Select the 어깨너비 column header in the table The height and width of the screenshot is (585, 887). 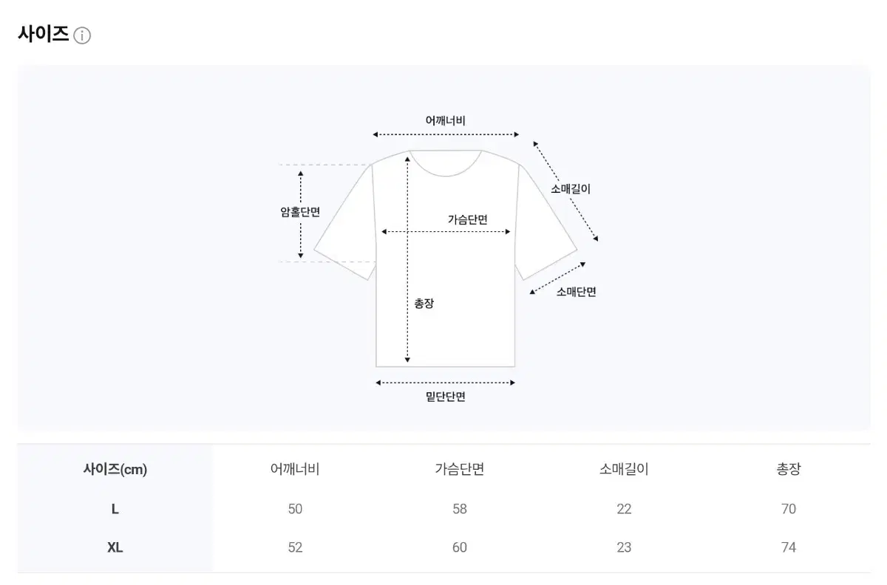click(x=295, y=469)
